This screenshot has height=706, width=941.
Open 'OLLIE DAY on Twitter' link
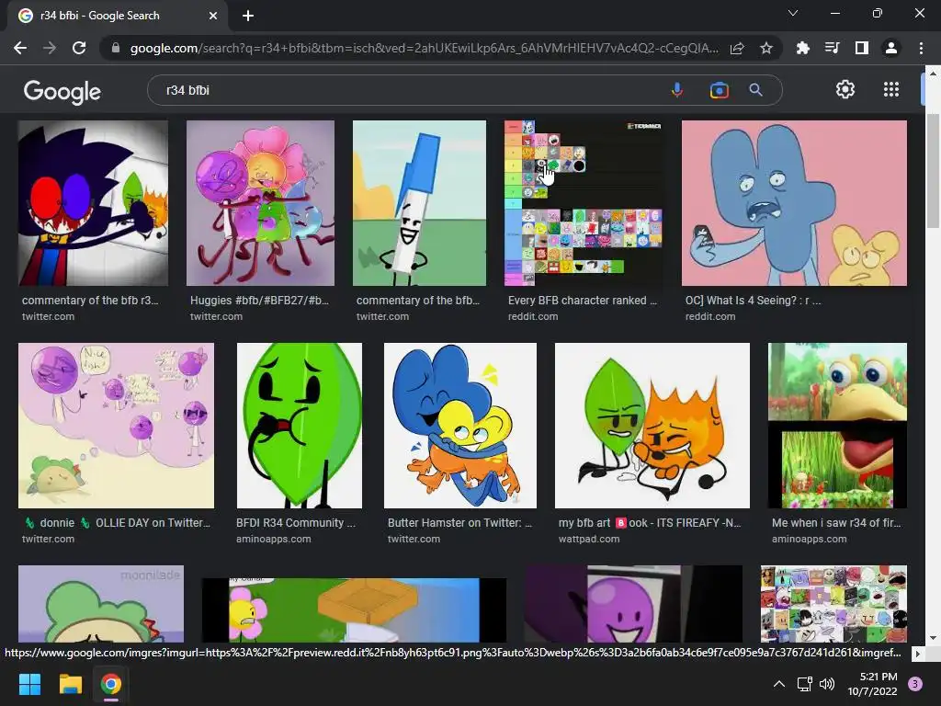pyautogui.click(x=117, y=523)
